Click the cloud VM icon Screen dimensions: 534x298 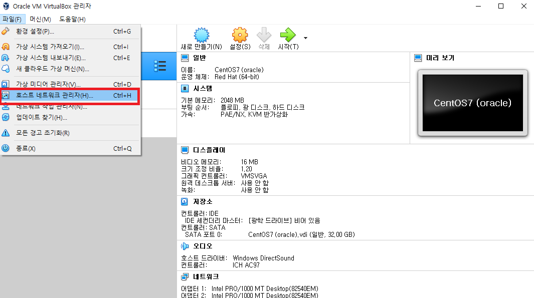6,69
